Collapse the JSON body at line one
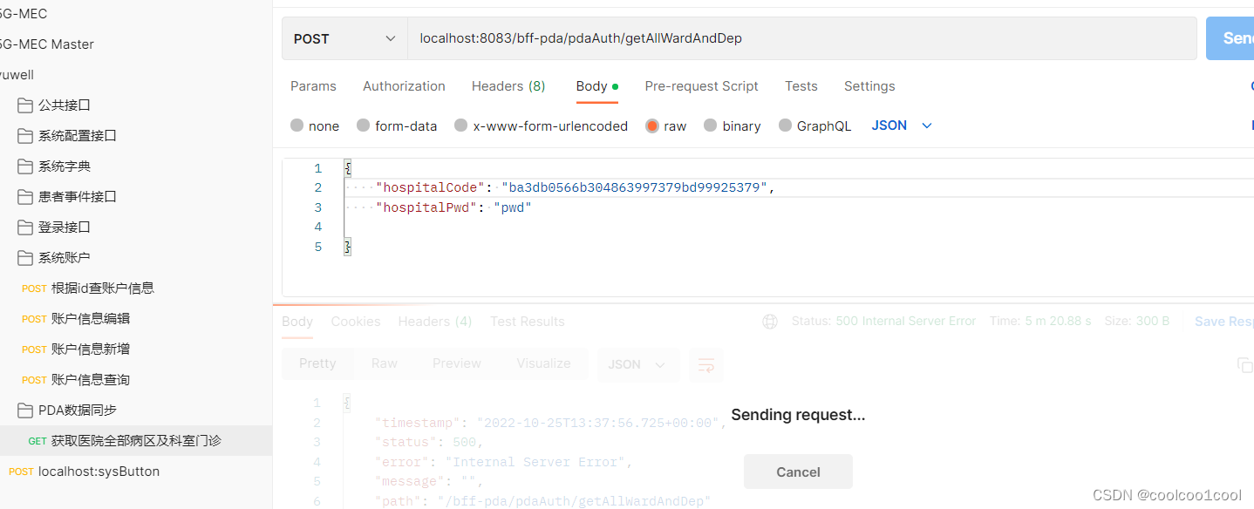 tap(347, 167)
